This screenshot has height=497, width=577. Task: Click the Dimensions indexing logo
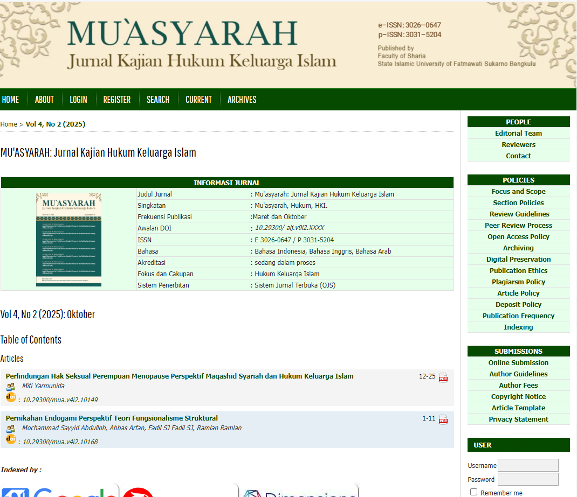[x=298, y=491]
